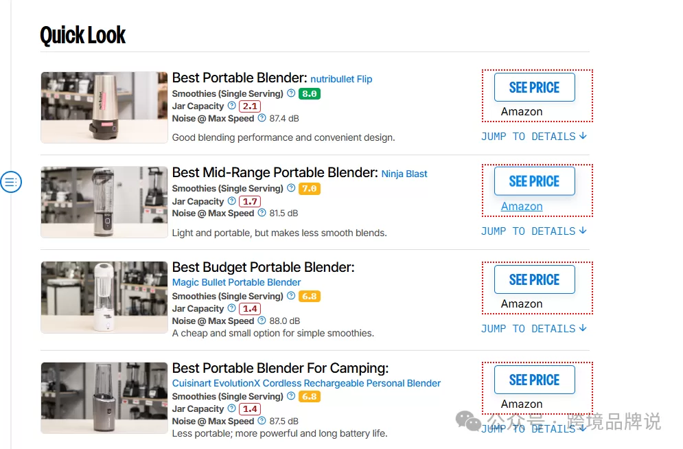Click help icon beside nutribullet Flip Smoothies score

pyautogui.click(x=291, y=93)
